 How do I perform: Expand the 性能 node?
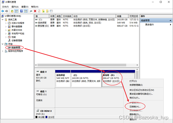6,37
